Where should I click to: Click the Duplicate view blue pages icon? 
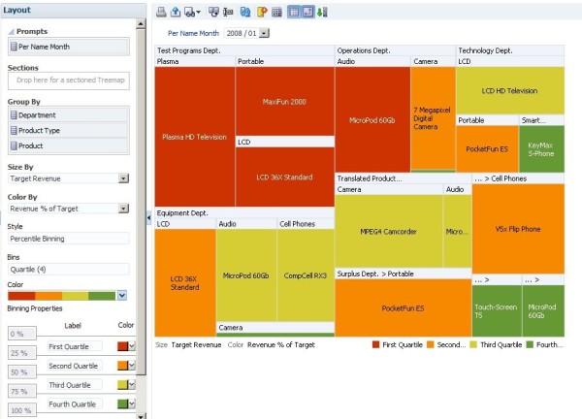(x=245, y=12)
